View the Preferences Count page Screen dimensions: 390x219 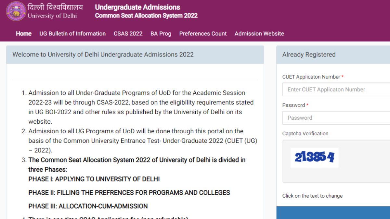coord(203,33)
